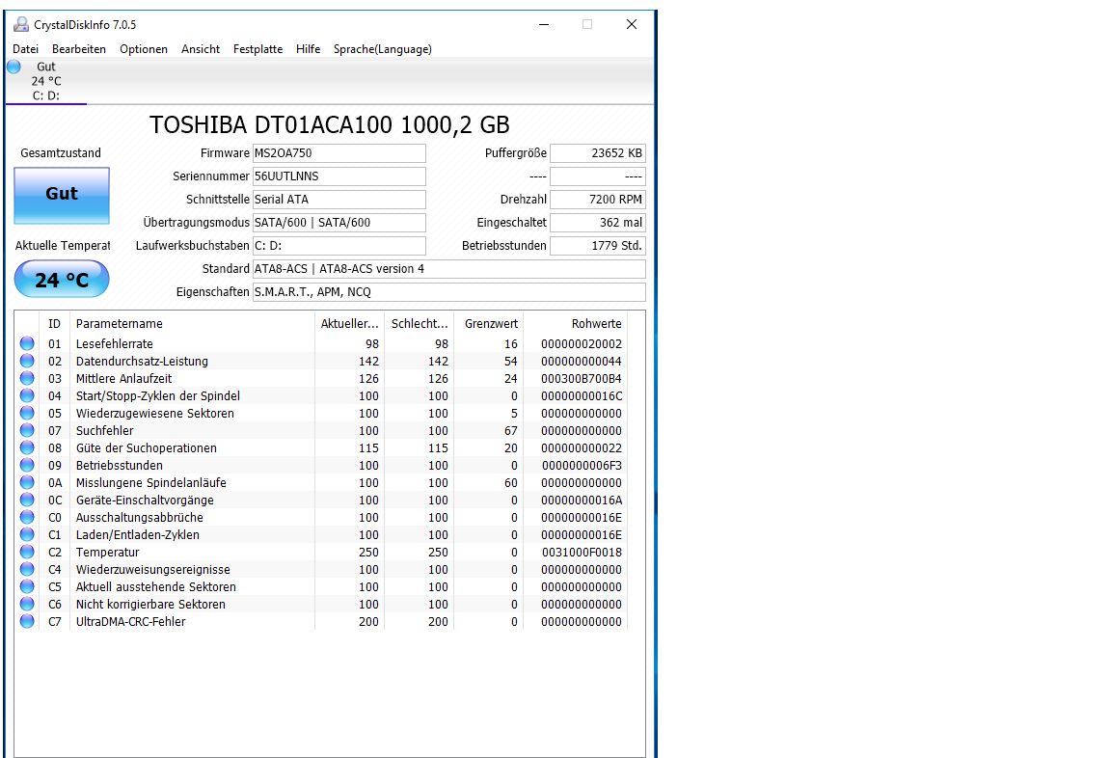The image size is (1111, 758).
Task: Open the Bearbeiten menu
Action: 79,49
